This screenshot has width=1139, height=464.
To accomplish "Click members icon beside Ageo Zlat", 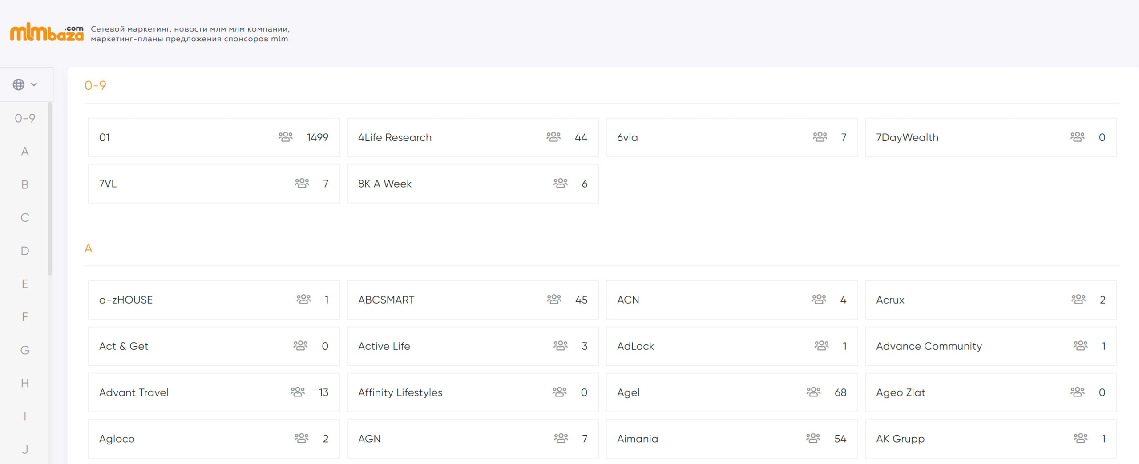I will [1078, 392].
